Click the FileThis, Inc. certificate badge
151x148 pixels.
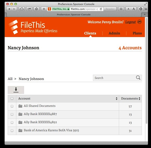[61, 9]
